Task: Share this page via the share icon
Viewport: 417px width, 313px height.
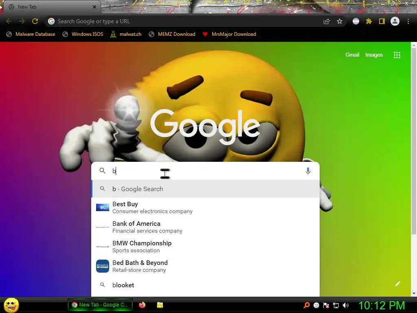Action: 327,21
